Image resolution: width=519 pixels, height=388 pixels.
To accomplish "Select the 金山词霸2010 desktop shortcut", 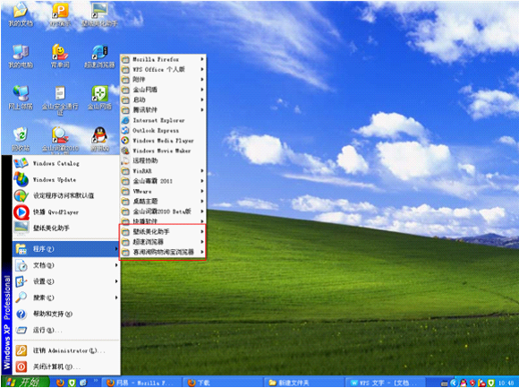I will 60,140.
